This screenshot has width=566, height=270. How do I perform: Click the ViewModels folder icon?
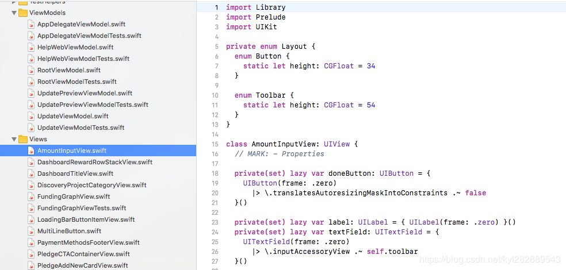coord(23,13)
